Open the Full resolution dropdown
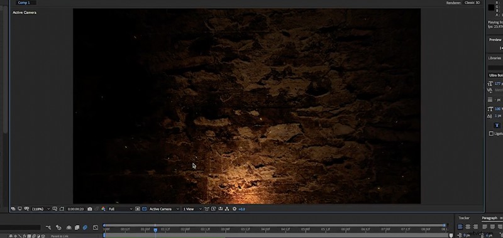Viewport: 503px width, 238px height. [x=121, y=209]
